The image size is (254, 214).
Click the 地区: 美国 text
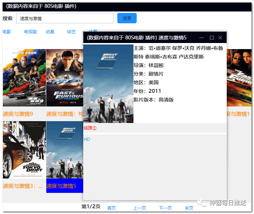146,82
